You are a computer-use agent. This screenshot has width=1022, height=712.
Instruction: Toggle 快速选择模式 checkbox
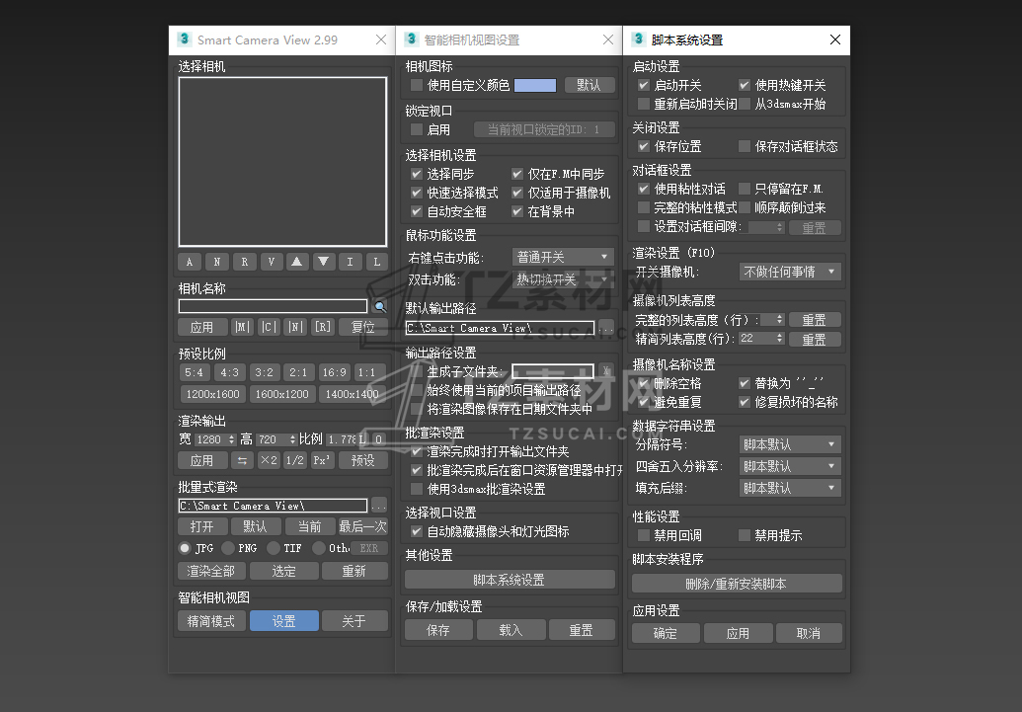[x=417, y=193]
